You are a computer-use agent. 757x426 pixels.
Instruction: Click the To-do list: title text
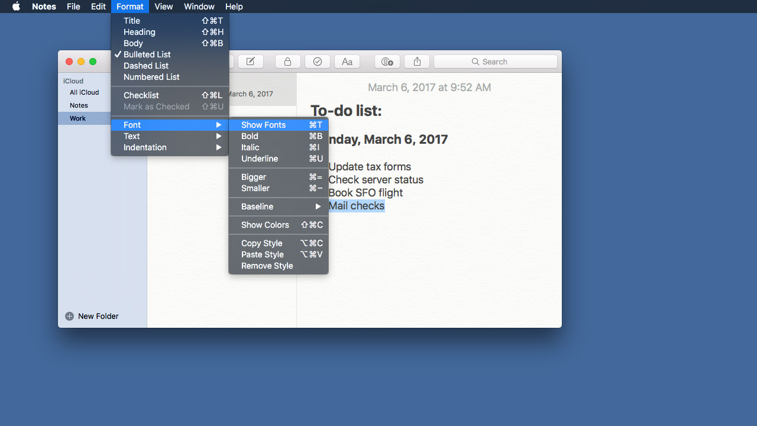[x=346, y=111]
